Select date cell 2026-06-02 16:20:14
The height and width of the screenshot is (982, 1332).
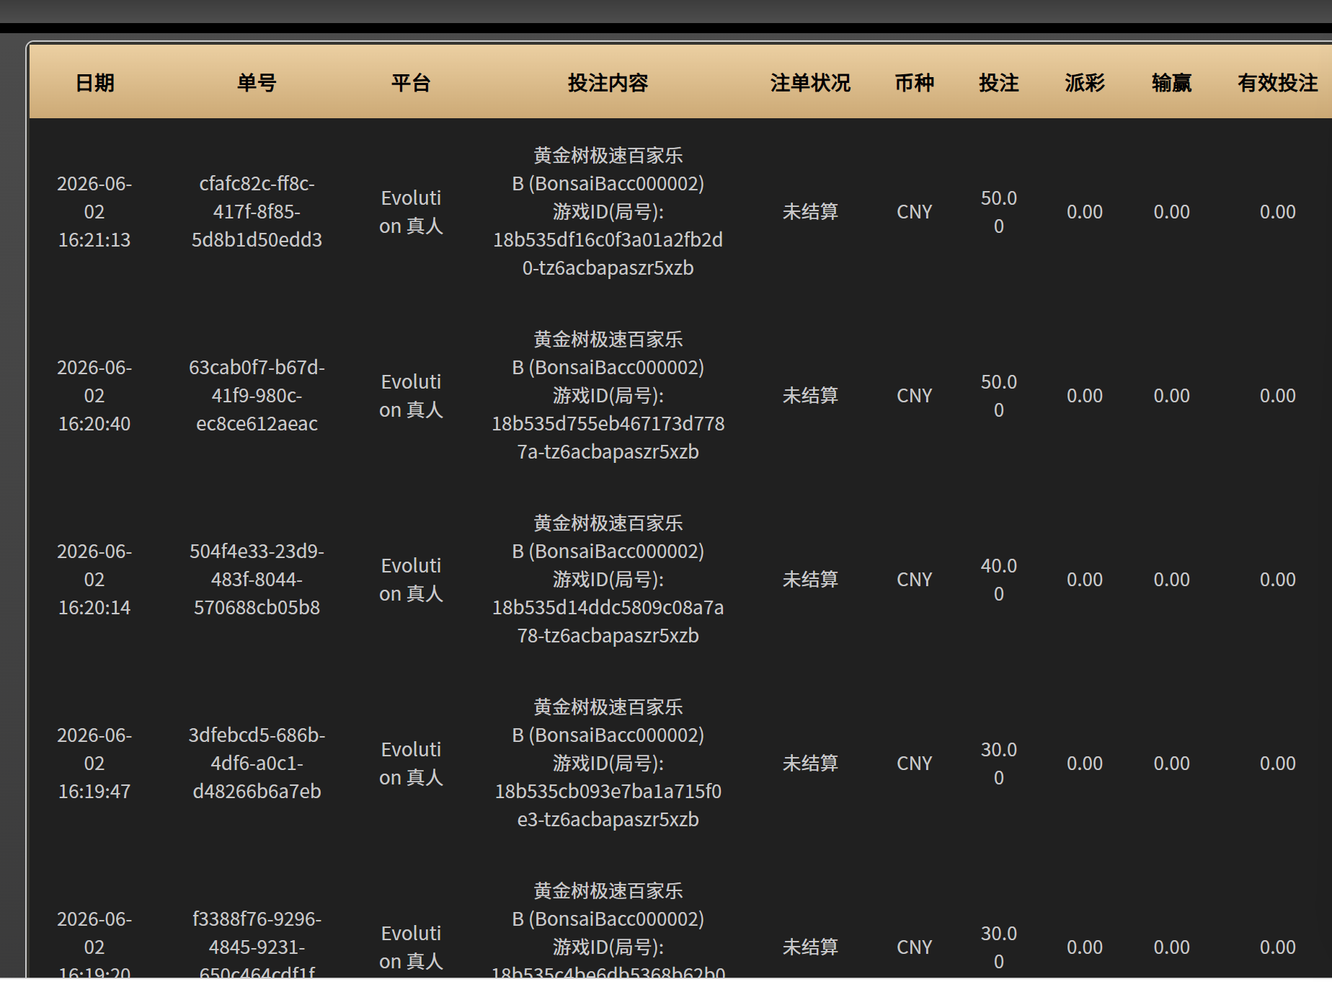tap(94, 579)
